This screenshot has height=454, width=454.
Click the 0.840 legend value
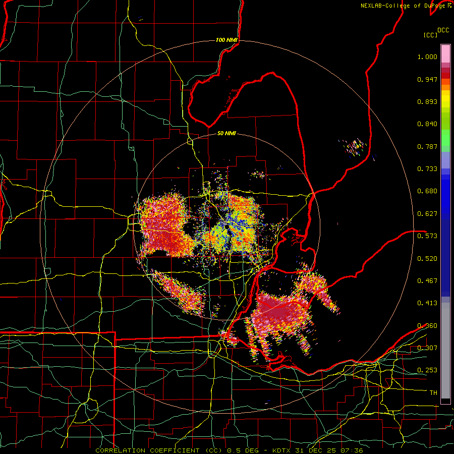(427, 124)
